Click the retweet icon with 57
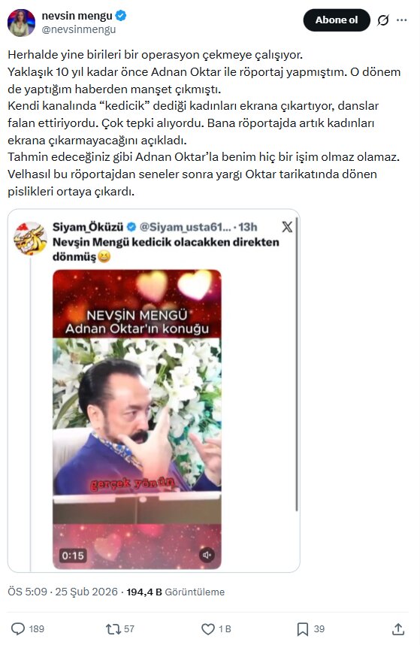Viewport: 420px width, 645px height. [112, 628]
